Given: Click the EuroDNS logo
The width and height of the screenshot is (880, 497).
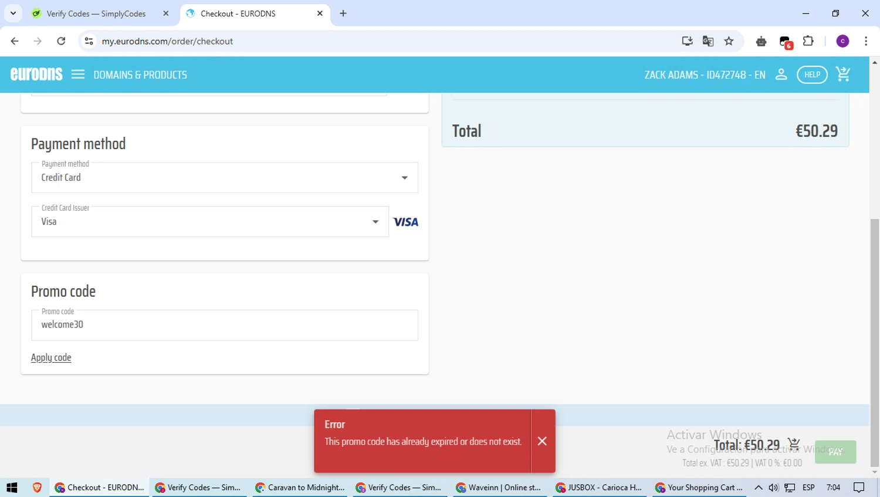Looking at the screenshot, I should [36, 75].
